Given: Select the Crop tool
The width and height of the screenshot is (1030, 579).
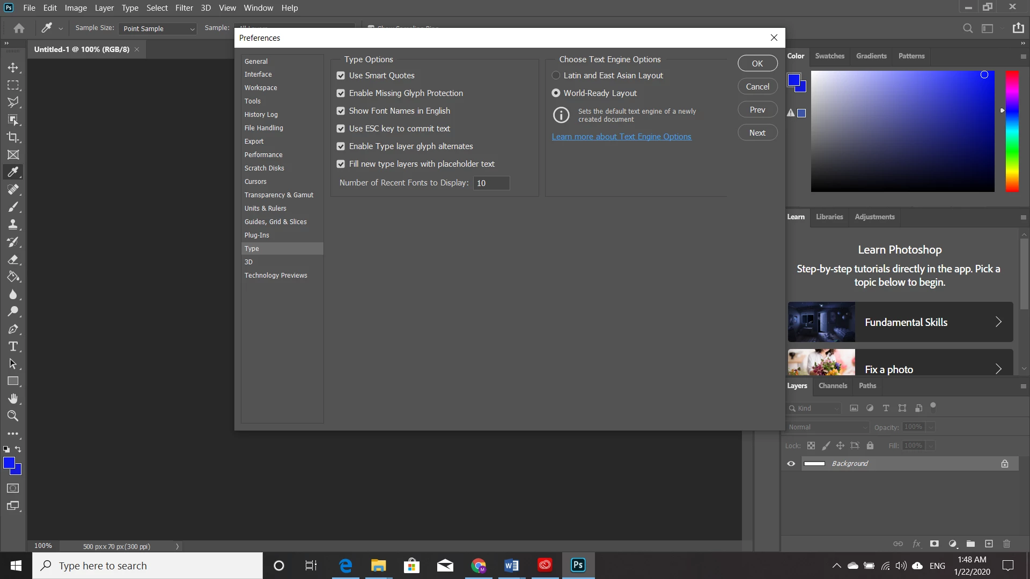Looking at the screenshot, I should (13, 137).
